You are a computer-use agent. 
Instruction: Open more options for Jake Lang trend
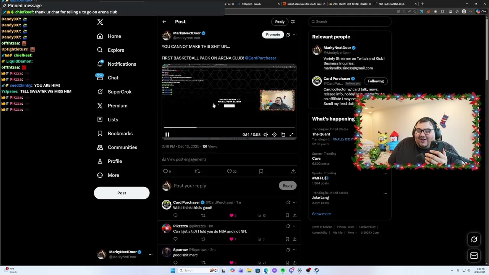point(385,193)
